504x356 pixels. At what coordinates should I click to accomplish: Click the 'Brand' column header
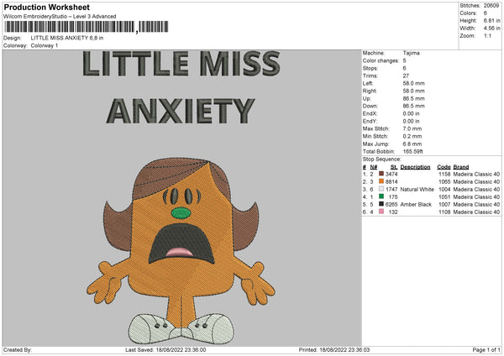click(x=461, y=167)
